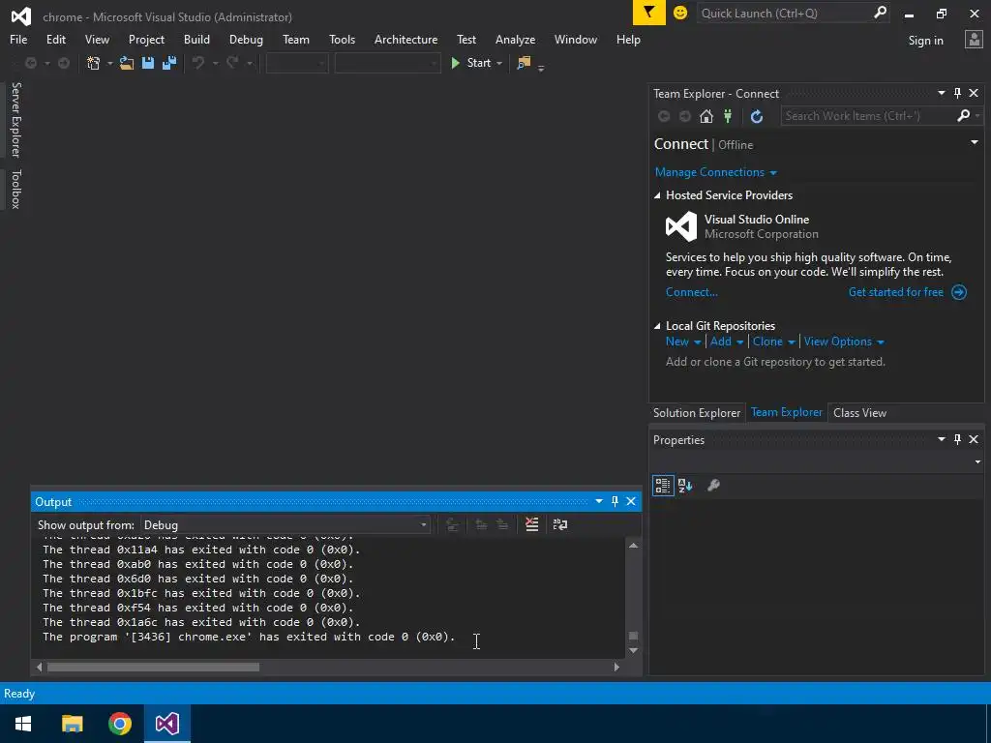This screenshot has height=743, width=991.
Task: Open the Output window options dropdown arrow
Action: [598, 501]
